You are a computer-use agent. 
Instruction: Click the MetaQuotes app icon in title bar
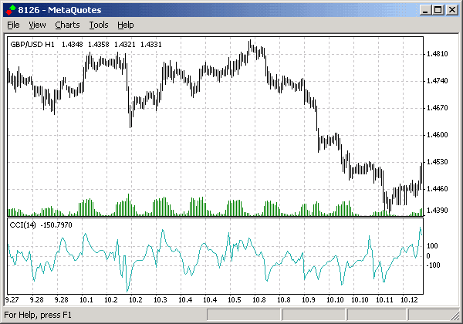10,10
